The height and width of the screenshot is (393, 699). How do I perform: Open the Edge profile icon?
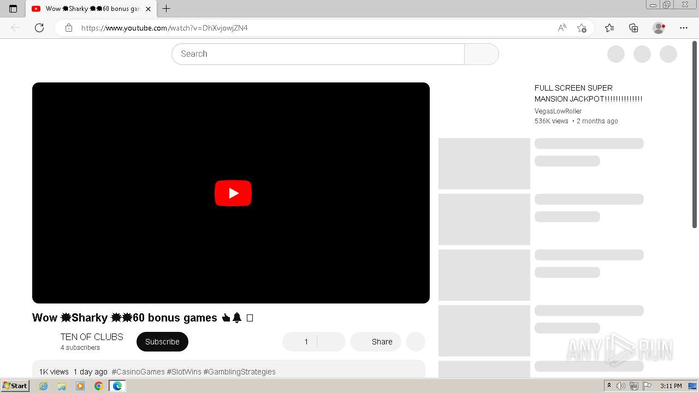pos(659,28)
